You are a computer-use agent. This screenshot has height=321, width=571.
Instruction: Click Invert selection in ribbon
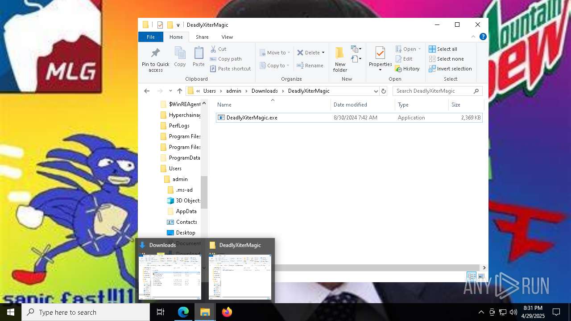450,69
